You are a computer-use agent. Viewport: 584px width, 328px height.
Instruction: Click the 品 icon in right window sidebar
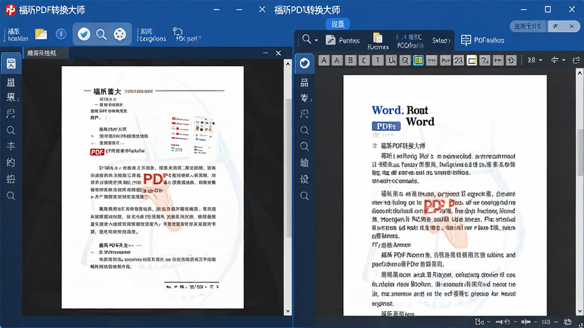pyautogui.click(x=305, y=82)
